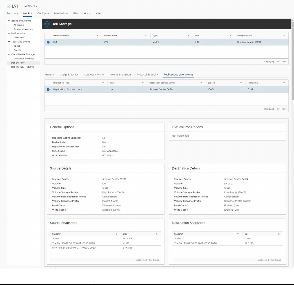This screenshot has width=294, height=285.
Task: Collapse the Issues and Alarms tree section
Action: [x=9, y=21]
